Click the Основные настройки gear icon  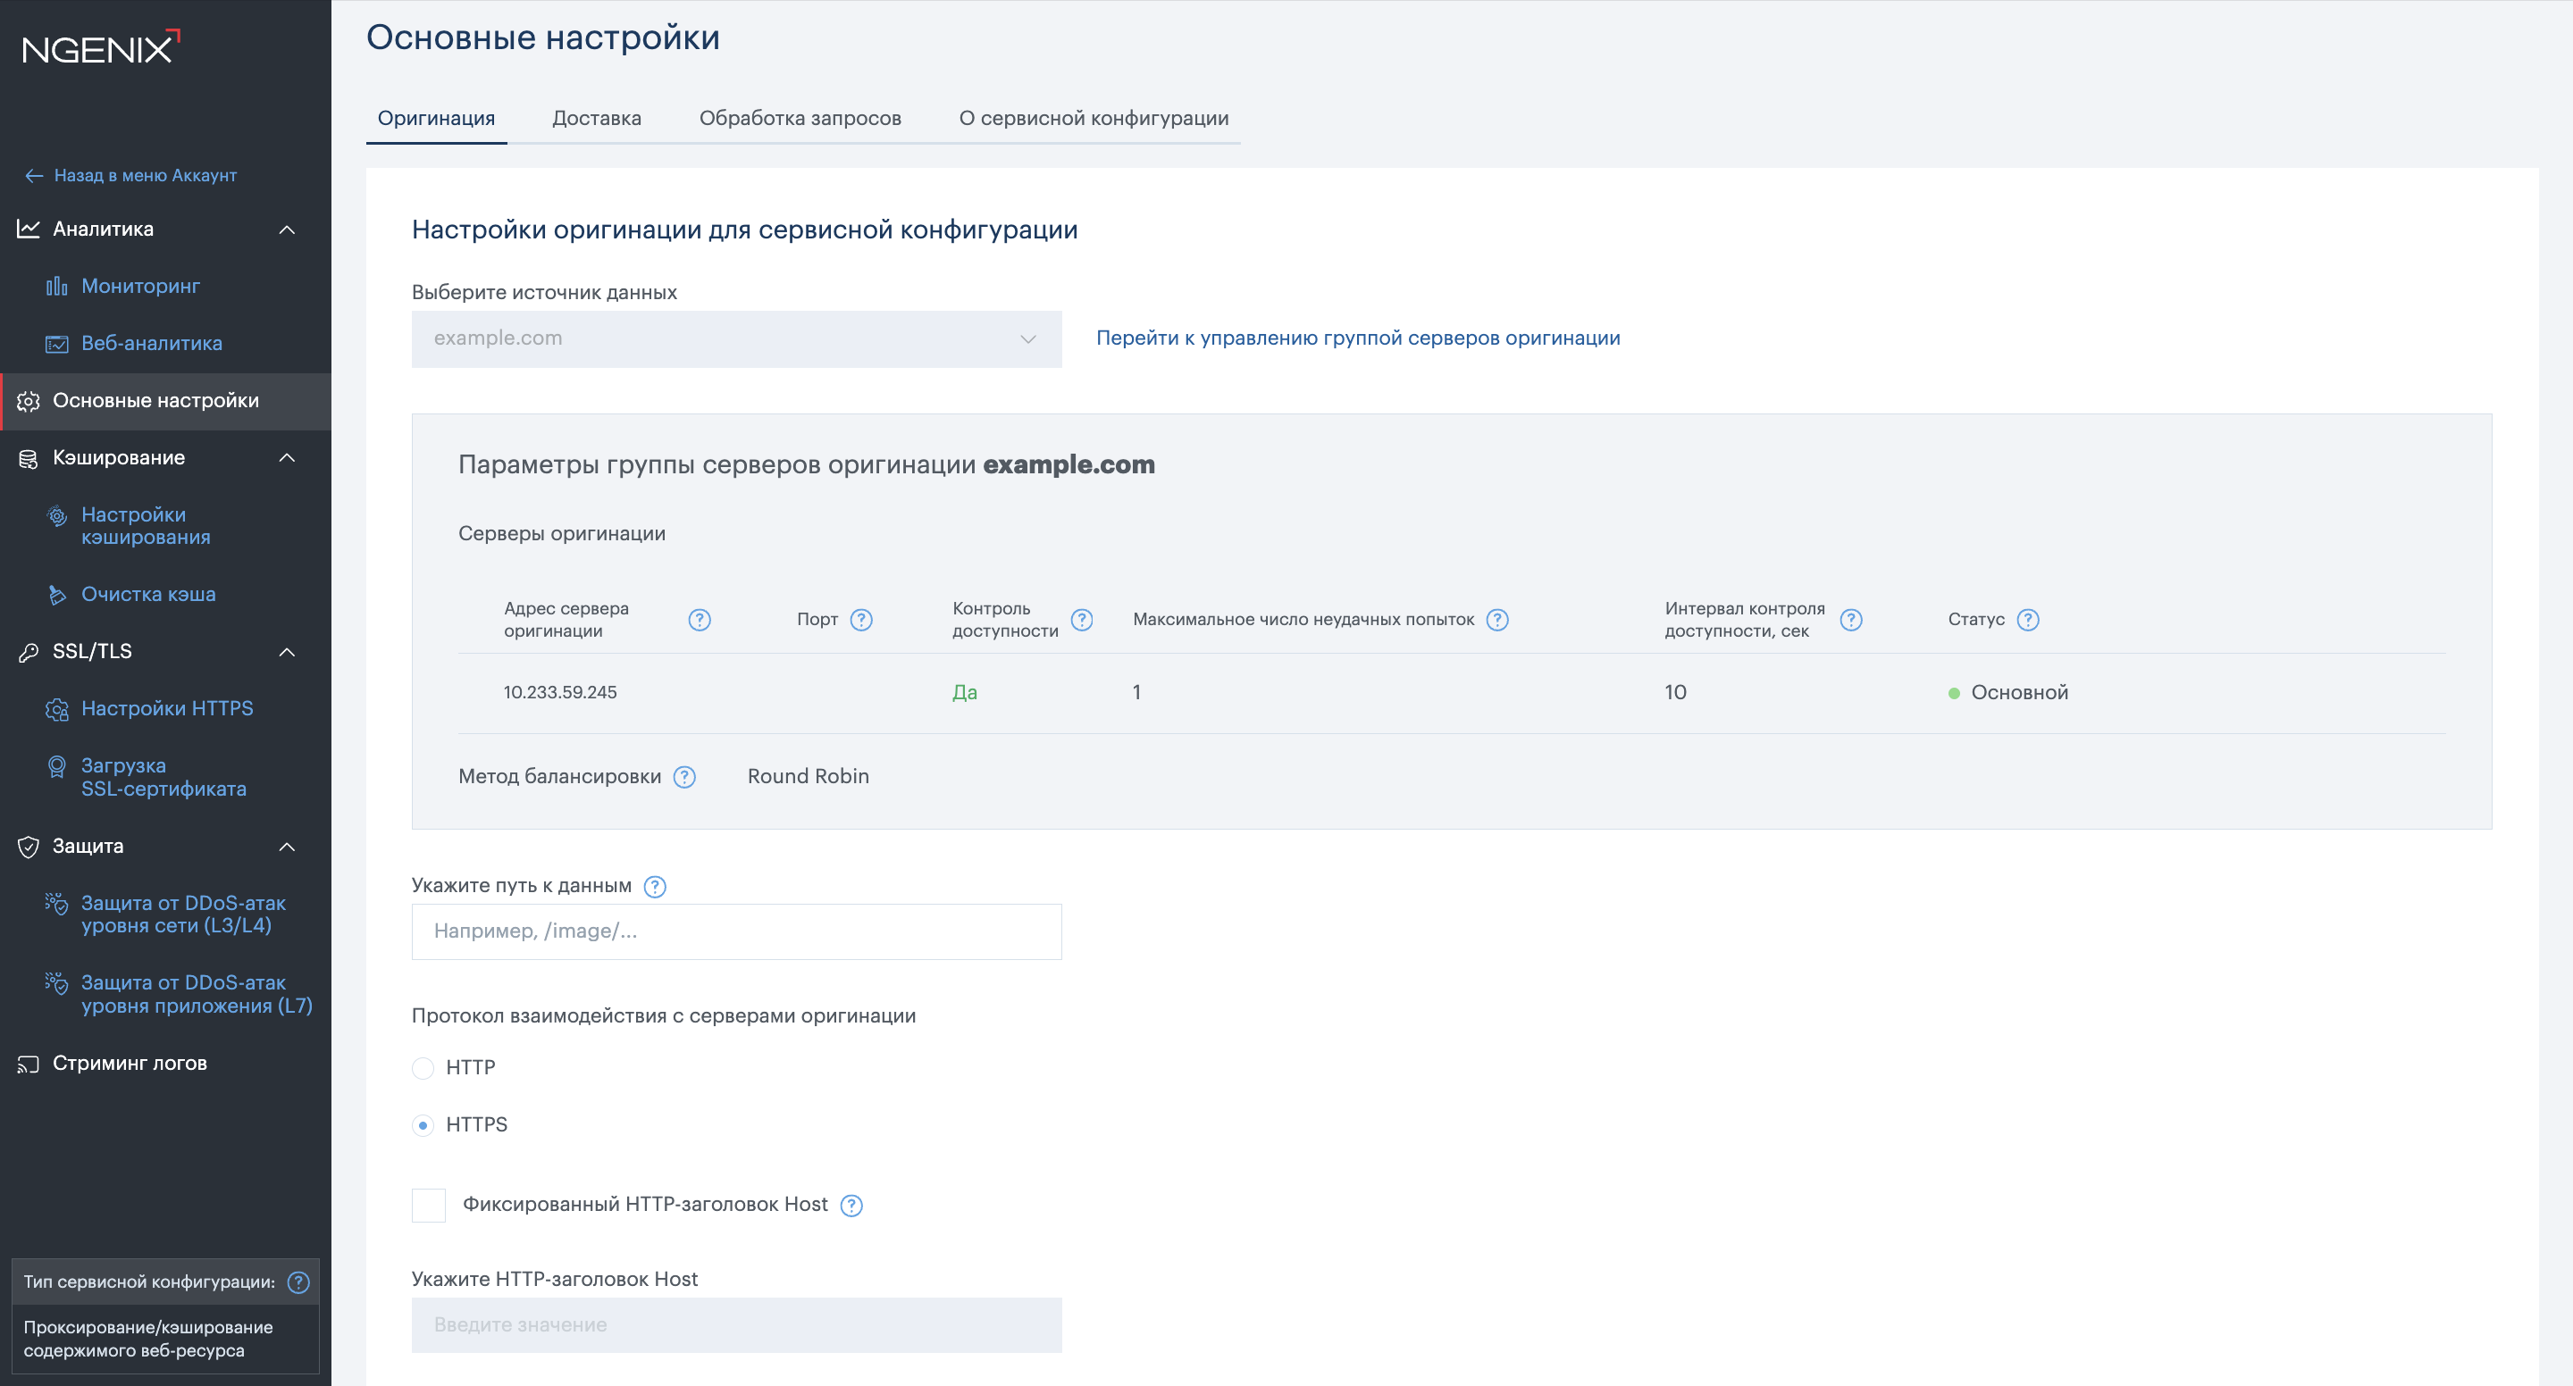(27, 401)
